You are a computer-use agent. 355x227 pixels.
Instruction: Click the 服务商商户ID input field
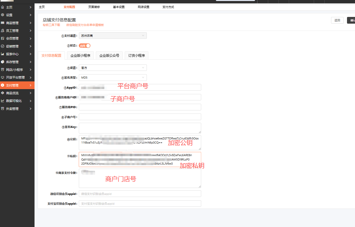(x=140, y=97)
